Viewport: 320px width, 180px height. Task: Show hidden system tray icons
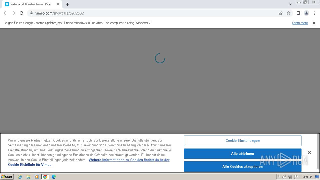pyautogui.click(x=279, y=176)
